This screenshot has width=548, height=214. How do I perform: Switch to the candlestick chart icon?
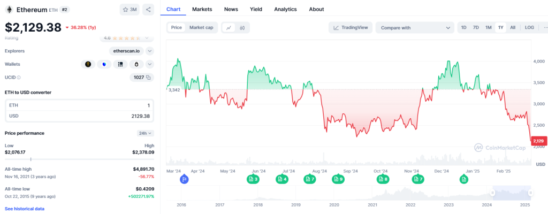tap(242, 27)
